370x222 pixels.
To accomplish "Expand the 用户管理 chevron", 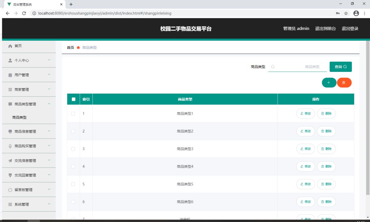I will pos(49,75).
